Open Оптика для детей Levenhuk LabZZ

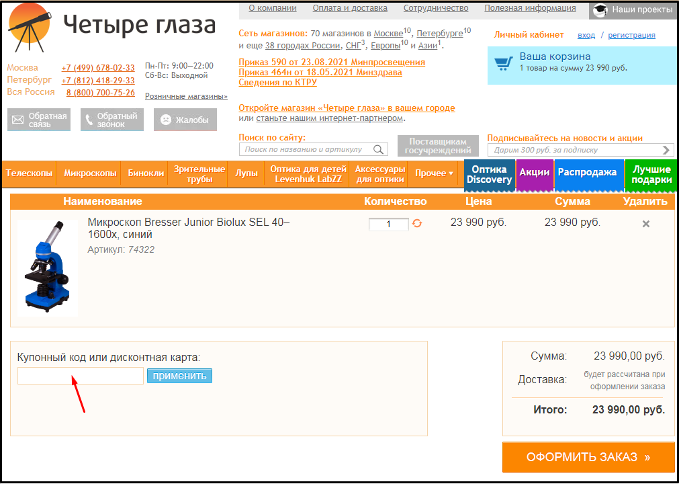coord(308,173)
